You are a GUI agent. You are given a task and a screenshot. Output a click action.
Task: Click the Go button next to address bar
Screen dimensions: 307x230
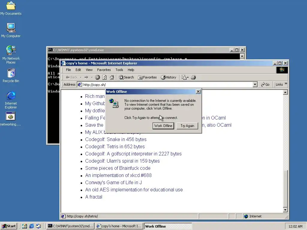click(x=265, y=84)
